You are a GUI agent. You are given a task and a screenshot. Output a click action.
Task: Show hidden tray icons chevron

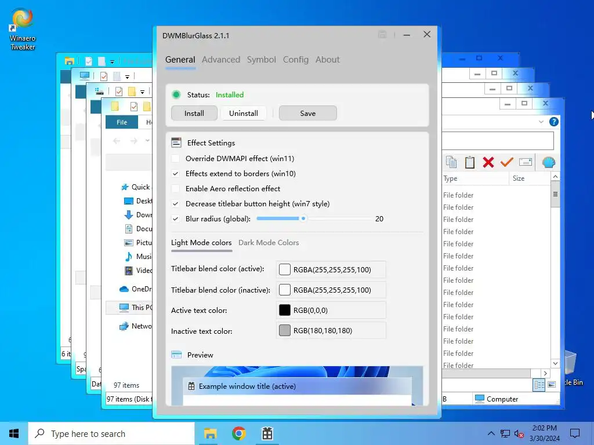tap(491, 433)
